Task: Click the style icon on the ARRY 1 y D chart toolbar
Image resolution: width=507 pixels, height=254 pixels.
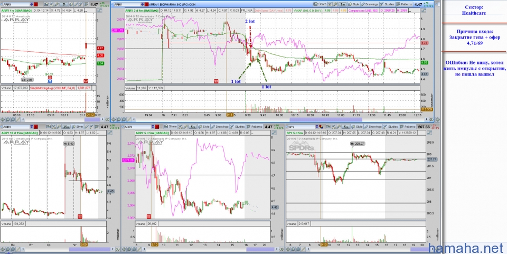Action: [x=71, y=4]
